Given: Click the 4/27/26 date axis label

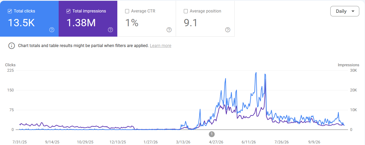Looking at the screenshot, I should [x=216, y=142].
